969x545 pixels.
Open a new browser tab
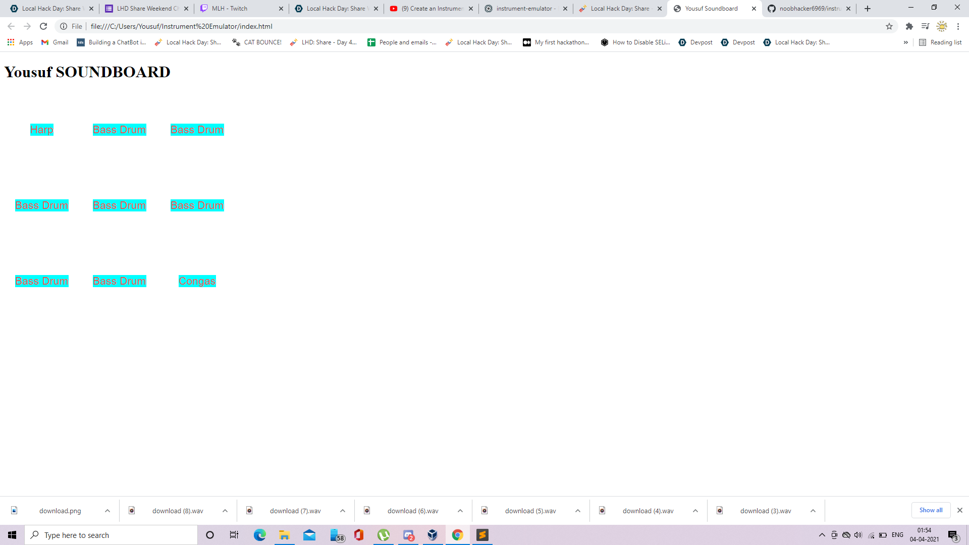point(867,9)
